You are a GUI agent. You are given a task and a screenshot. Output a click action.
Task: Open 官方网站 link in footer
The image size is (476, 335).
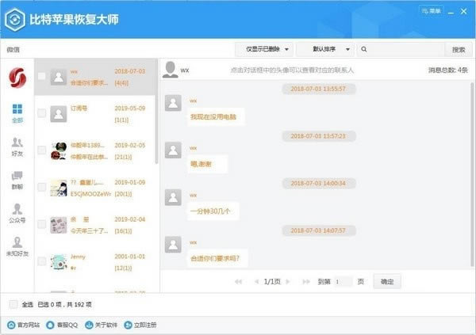[x=23, y=325]
